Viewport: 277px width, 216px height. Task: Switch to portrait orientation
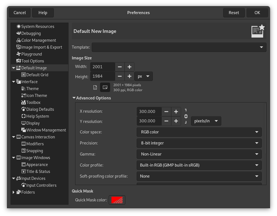tap(95, 87)
